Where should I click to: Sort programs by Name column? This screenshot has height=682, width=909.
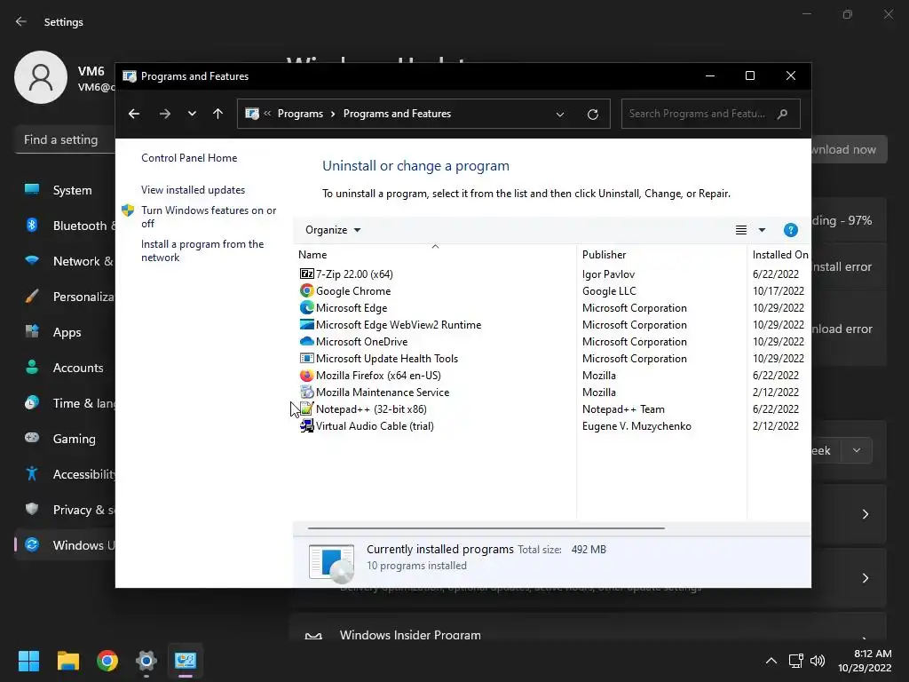click(434, 255)
